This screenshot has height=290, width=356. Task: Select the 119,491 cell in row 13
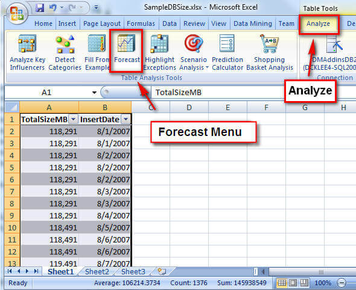pyautogui.click(x=49, y=262)
